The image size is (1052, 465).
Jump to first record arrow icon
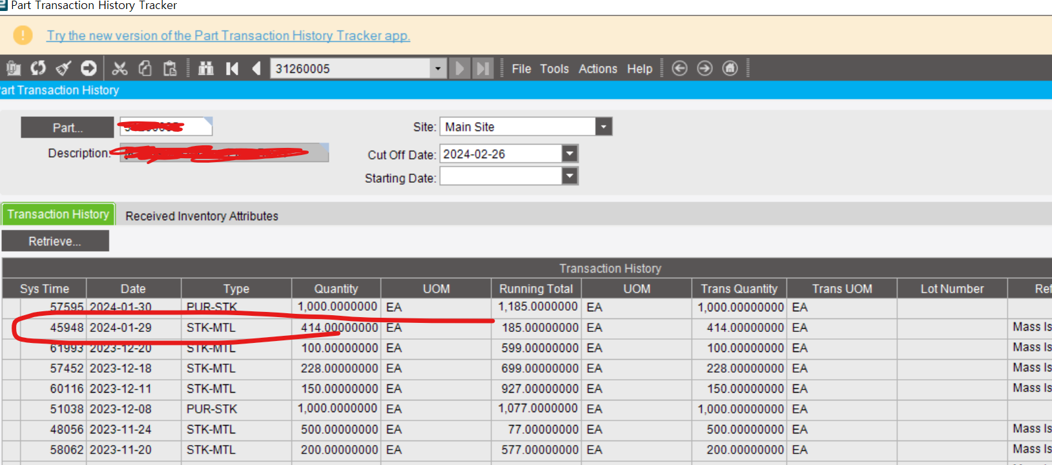pyautogui.click(x=232, y=68)
